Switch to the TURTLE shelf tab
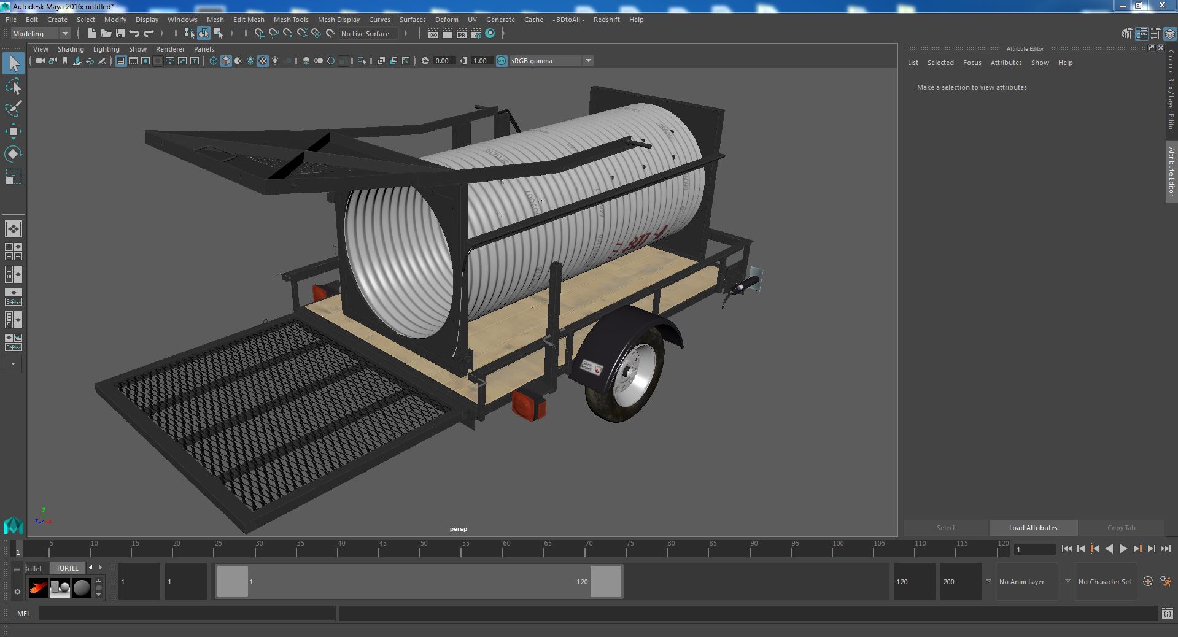The image size is (1178, 637). click(68, 568)
